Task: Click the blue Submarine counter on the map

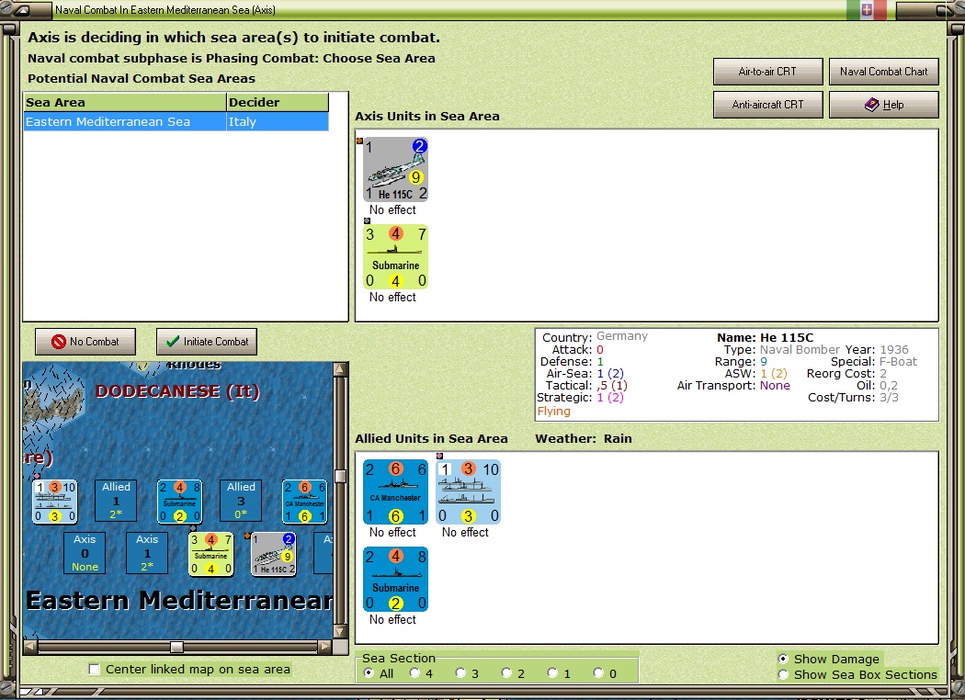Action: 180,502
